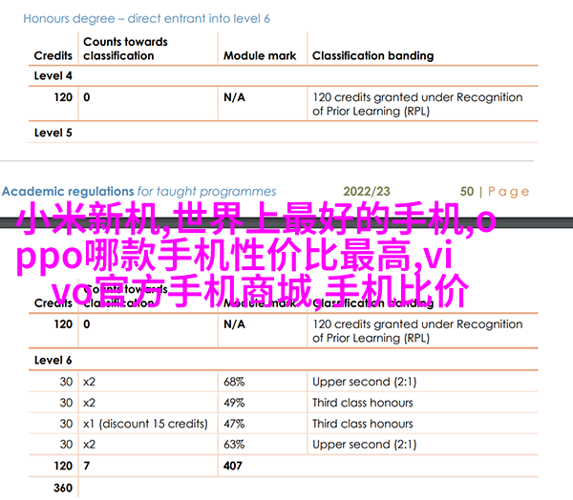The height and width of the screenshot is (500, 573).
Task: Select the 'Level 6' row label
Action: pos(53,360)
